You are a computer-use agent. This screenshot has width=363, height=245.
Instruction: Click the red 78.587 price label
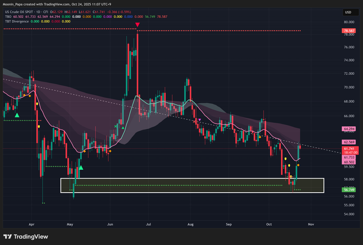tap(349, 31)
